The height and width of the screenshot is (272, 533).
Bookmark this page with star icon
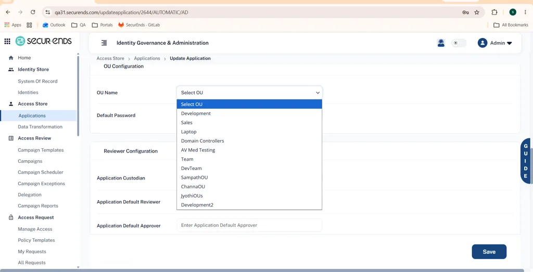pos(477,12)
